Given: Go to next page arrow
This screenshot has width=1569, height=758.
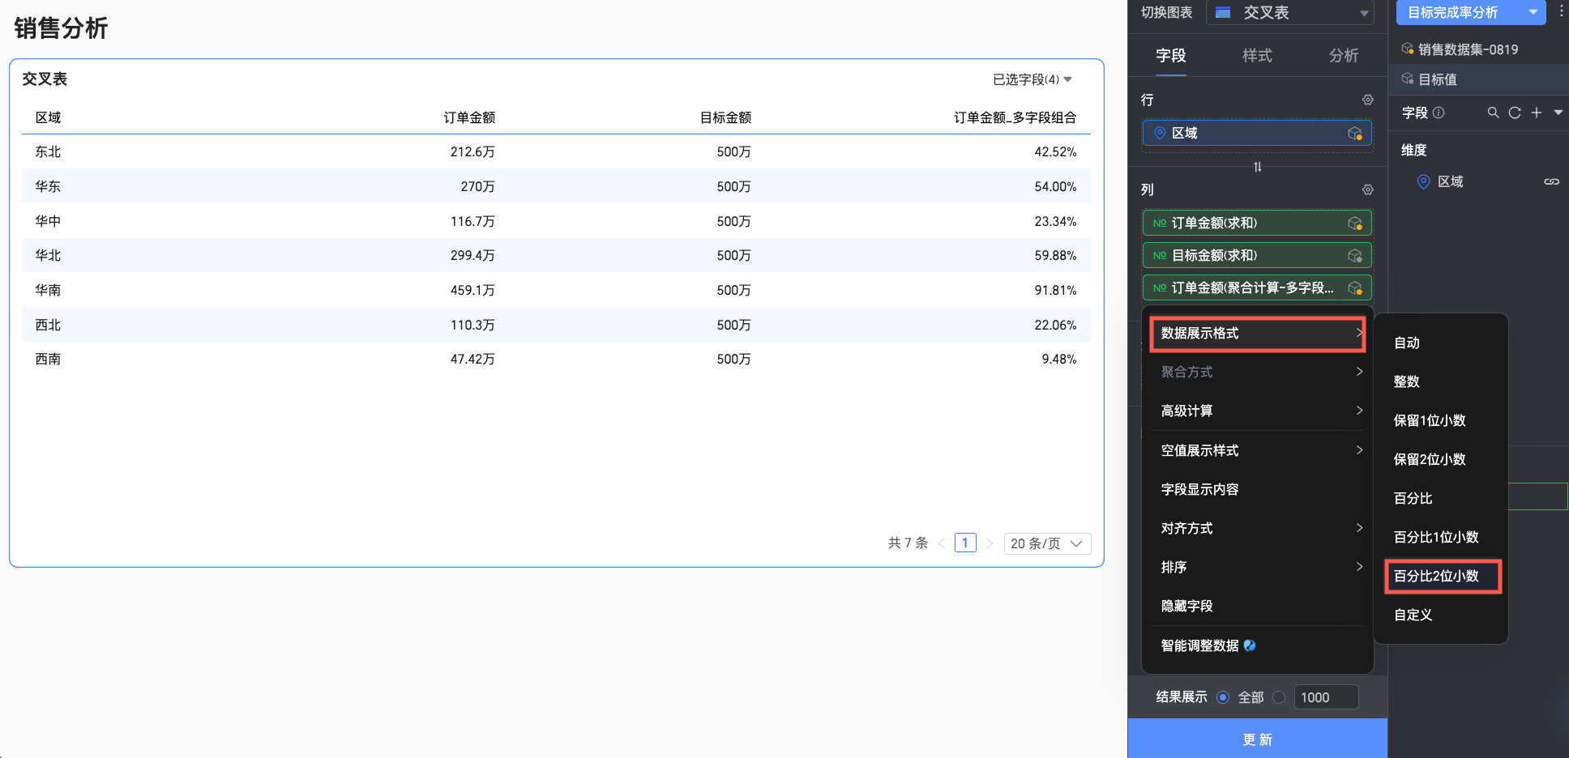Looking at the screenshot, I should [x=990, y=543].
